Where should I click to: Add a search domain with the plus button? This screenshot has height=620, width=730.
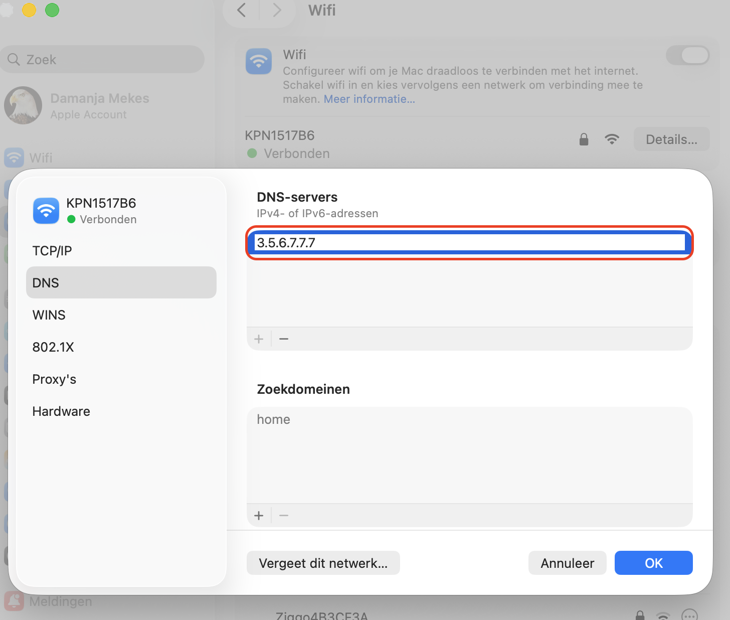click(259, 515)
